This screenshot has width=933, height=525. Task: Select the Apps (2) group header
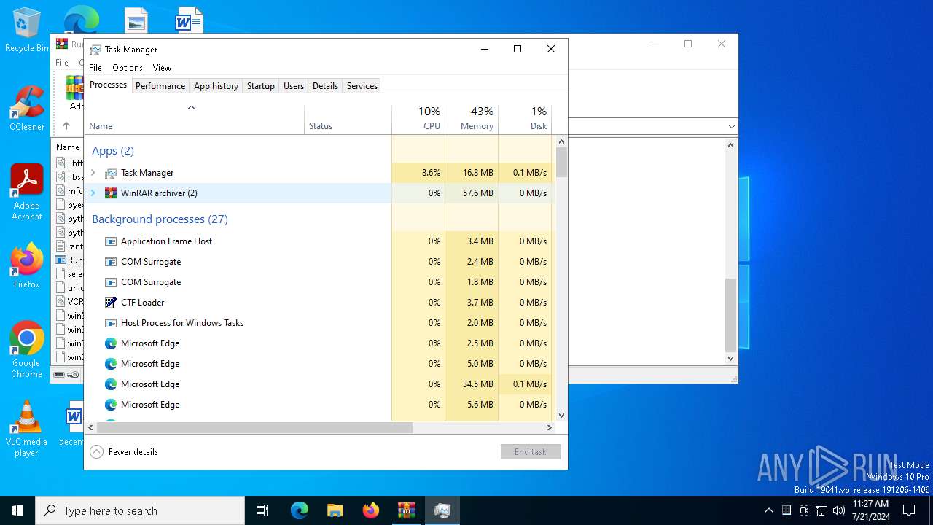point(113,151)
